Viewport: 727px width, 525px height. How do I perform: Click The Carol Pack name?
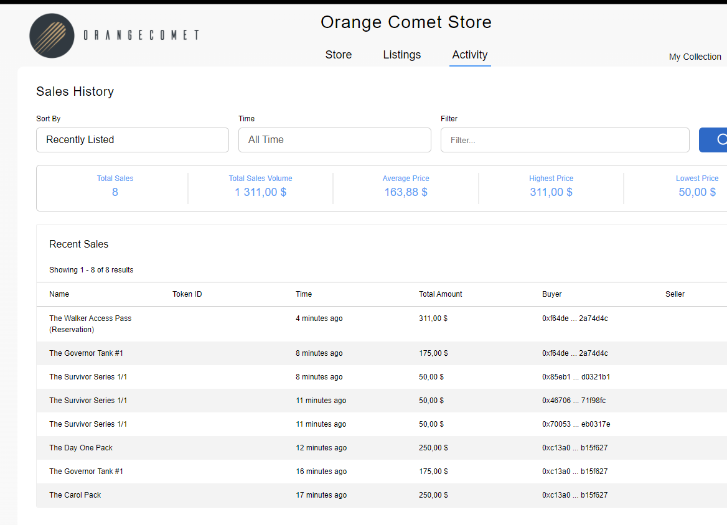coord(75,495)
